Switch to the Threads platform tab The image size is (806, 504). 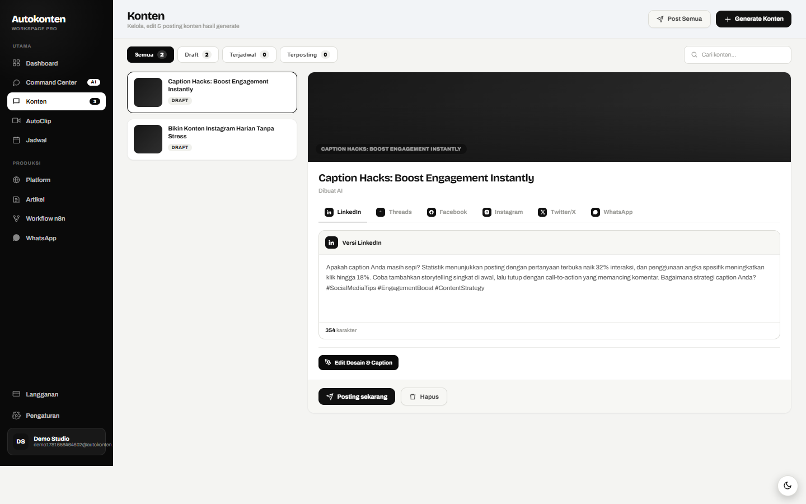(394, 212)
